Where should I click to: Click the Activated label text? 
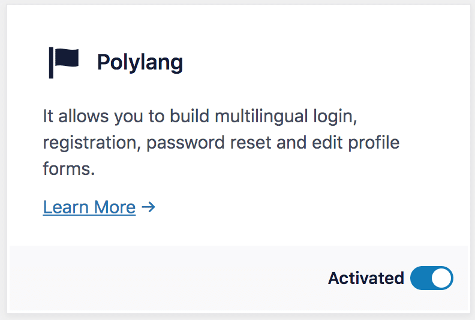click(366, 278)
